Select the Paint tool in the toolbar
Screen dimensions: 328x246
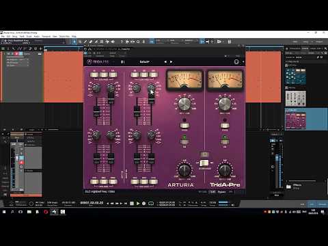(x=96, y=42)
